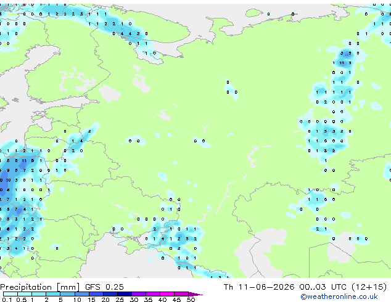Select the 15 mm blue legend swatch
Viewport: 391px width, 302px height.
[x=96, y=294]
